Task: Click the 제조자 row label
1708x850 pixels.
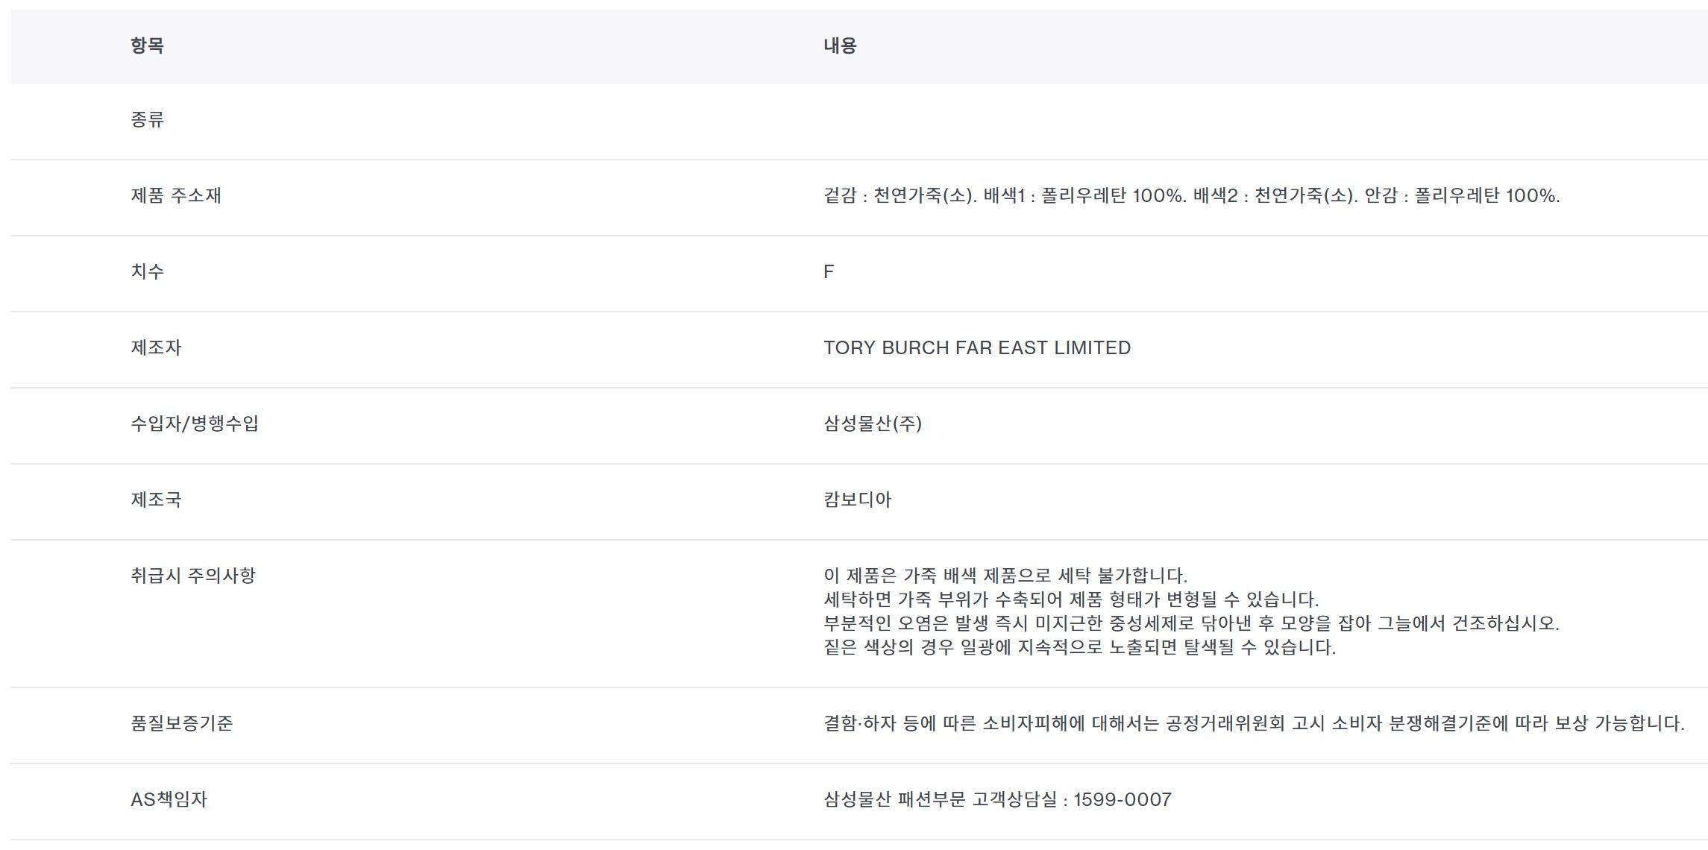Action: coord(156,347)
